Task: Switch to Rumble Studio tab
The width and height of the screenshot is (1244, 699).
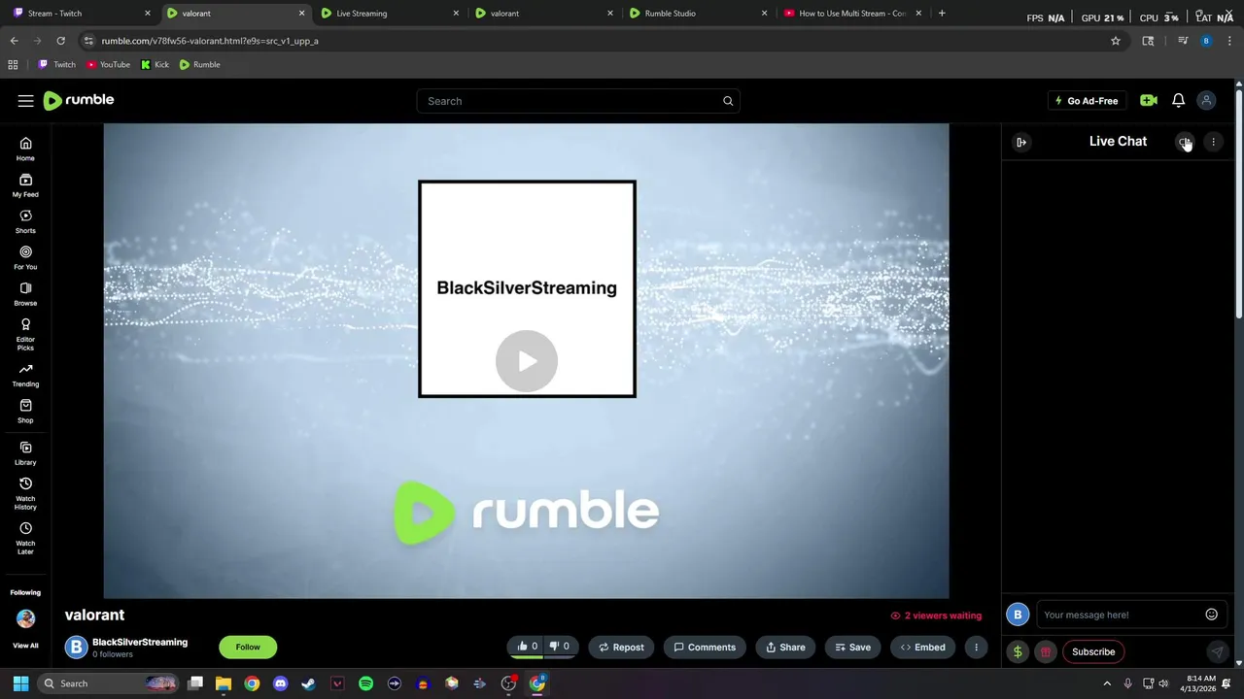Action: [698, 14]
